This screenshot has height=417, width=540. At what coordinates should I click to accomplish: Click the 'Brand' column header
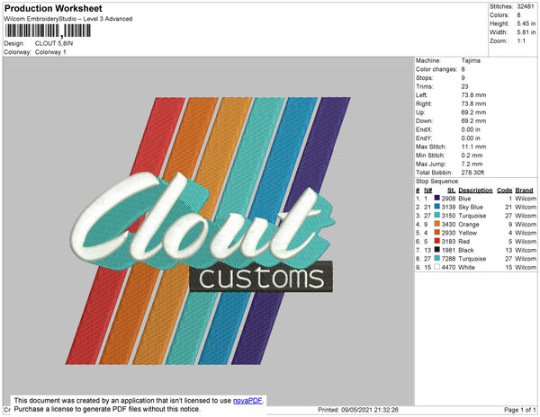(x=524, y=191)
